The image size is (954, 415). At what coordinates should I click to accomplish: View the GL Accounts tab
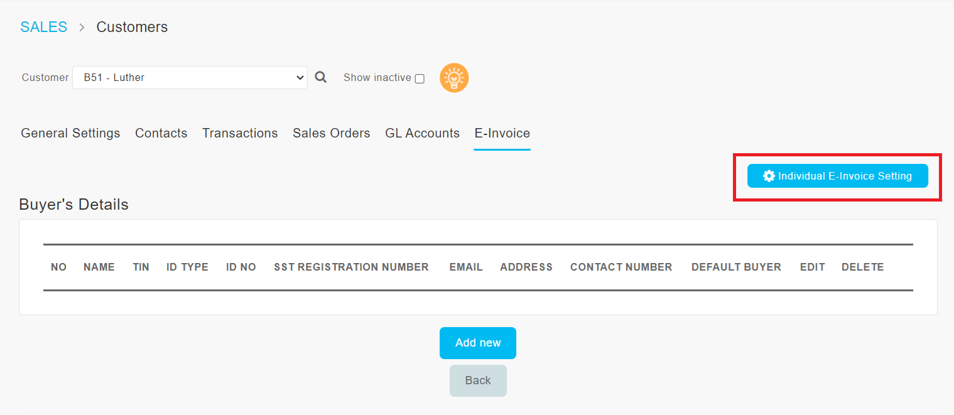pyautogui.click(x=422, y=133)
